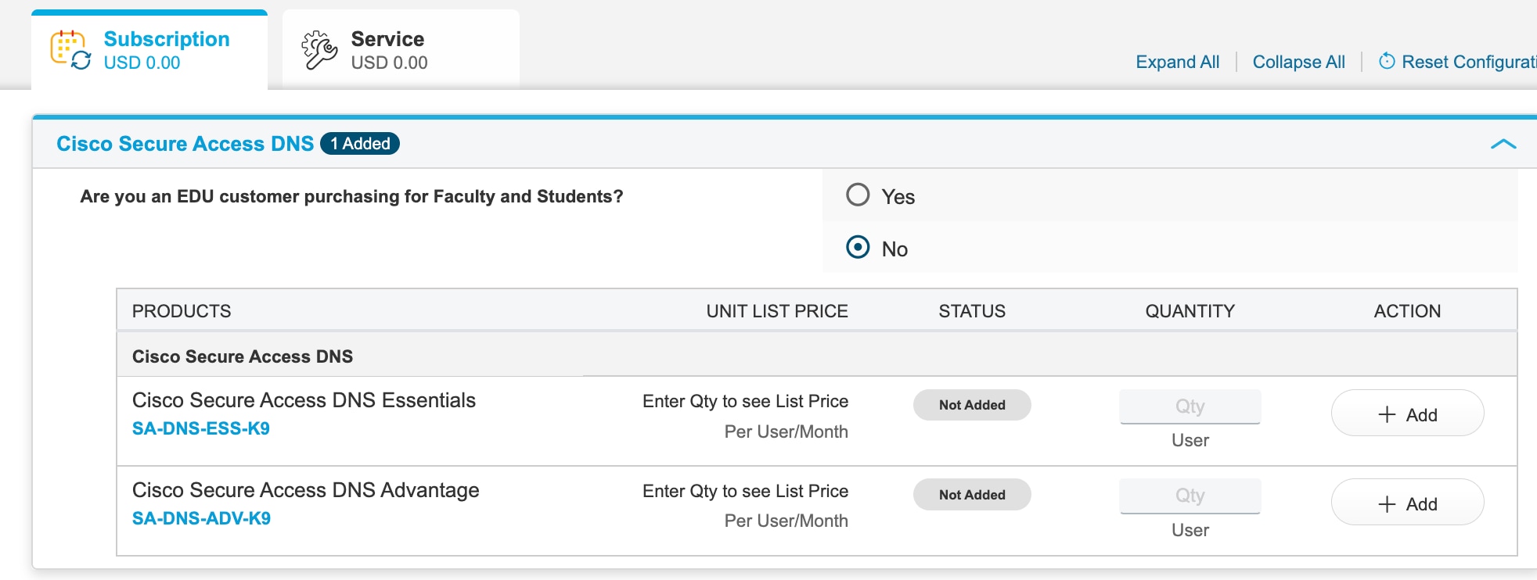The image size is (1537, 580).
Task: Click the EDU customer question text
Action: [351, 196]
